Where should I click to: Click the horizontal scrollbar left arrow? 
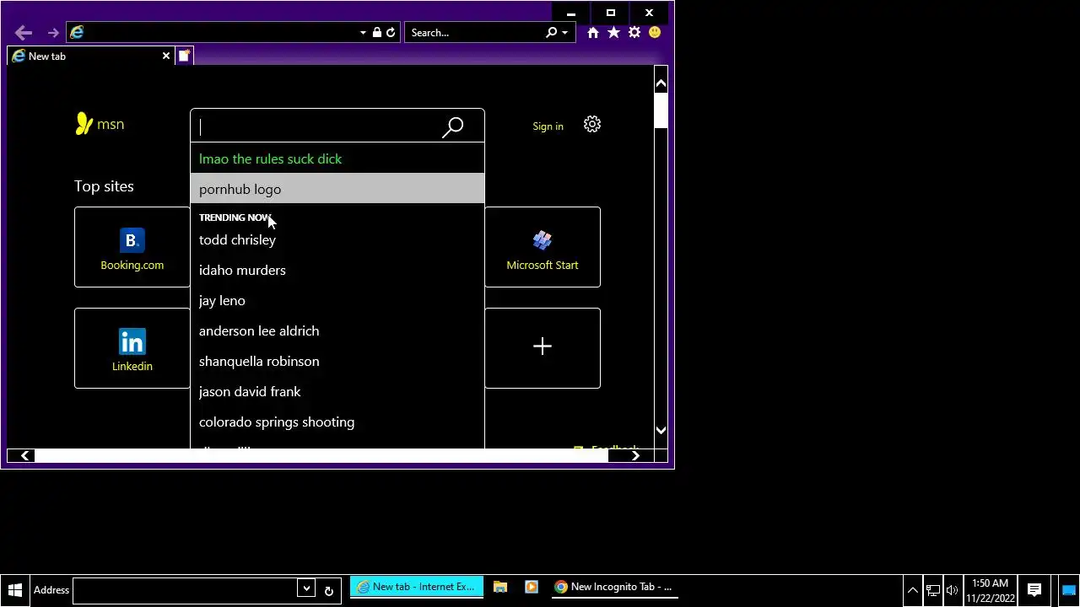[x=24, y=455]
